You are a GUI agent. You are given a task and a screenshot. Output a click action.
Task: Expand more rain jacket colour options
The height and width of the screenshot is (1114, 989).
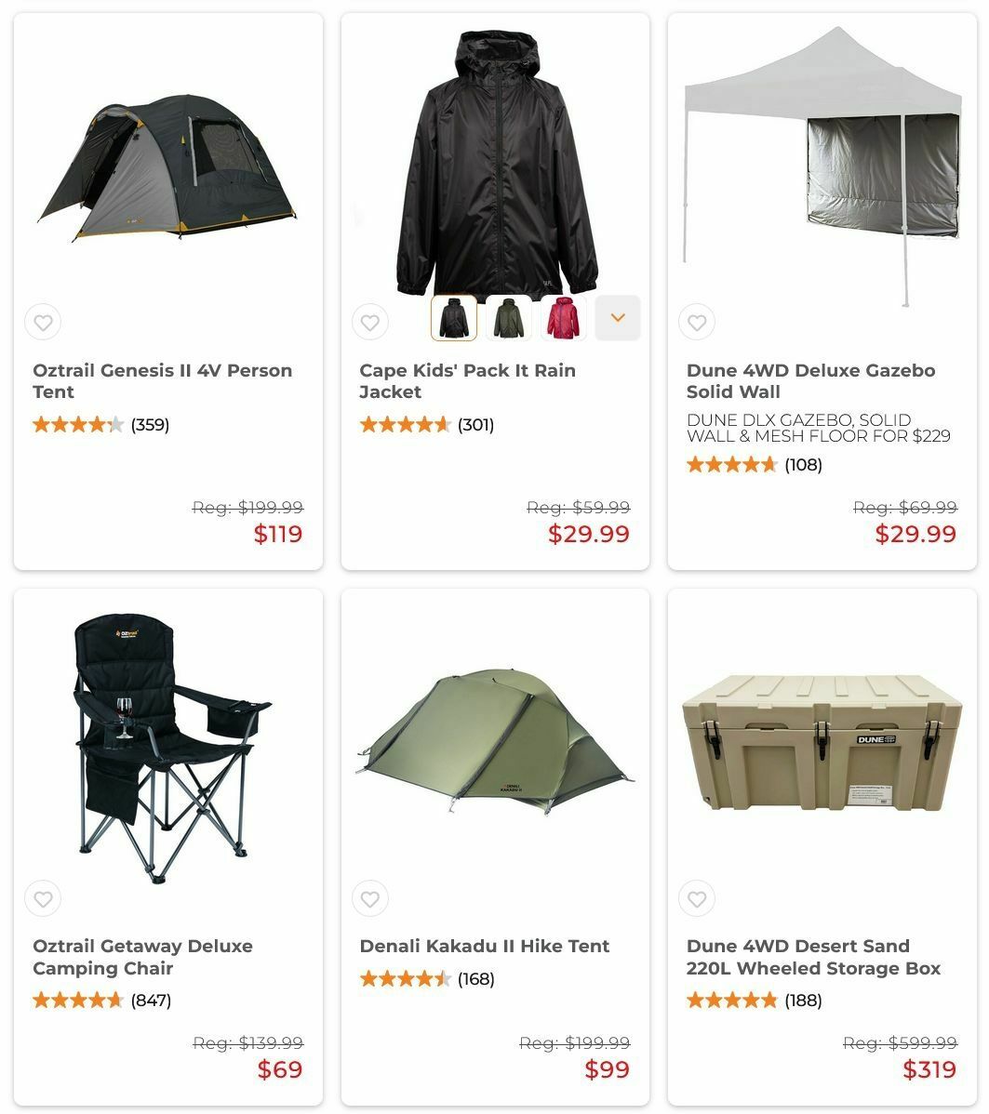tap(617, 318)
